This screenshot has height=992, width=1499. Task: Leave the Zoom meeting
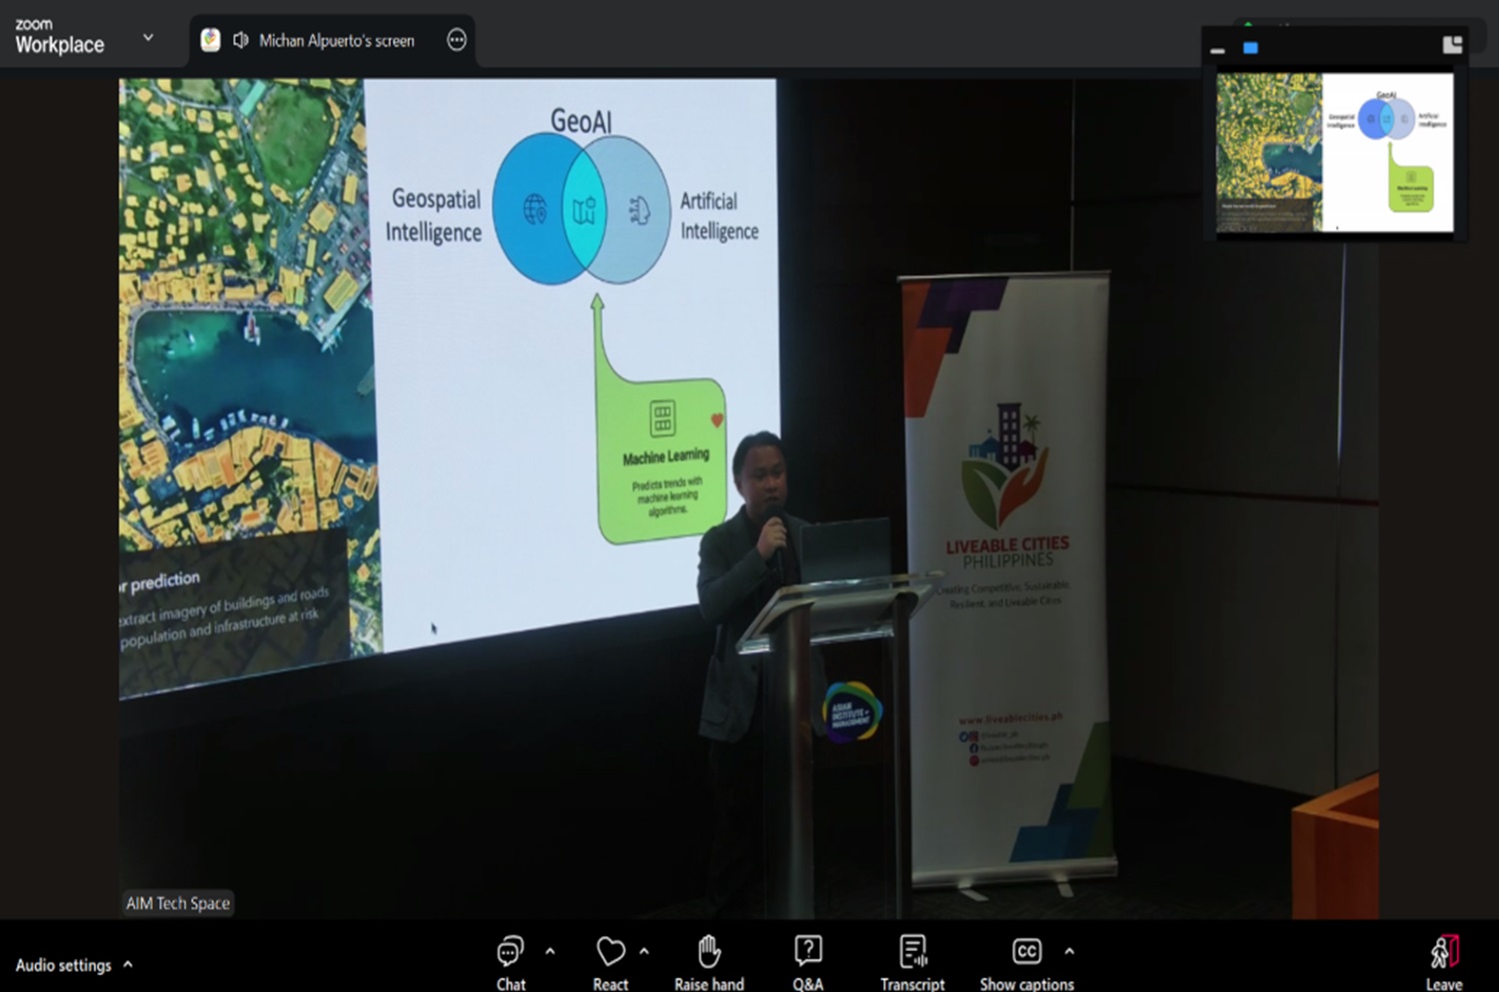coord(1444,961)
